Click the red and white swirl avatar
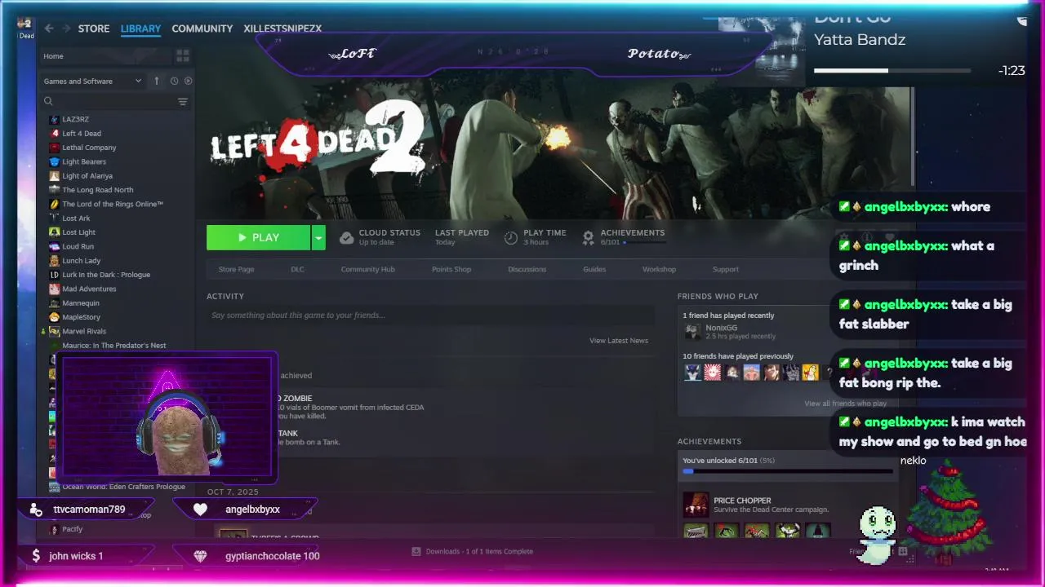Viewport: 1045px width, 587px height. [712, 373]
